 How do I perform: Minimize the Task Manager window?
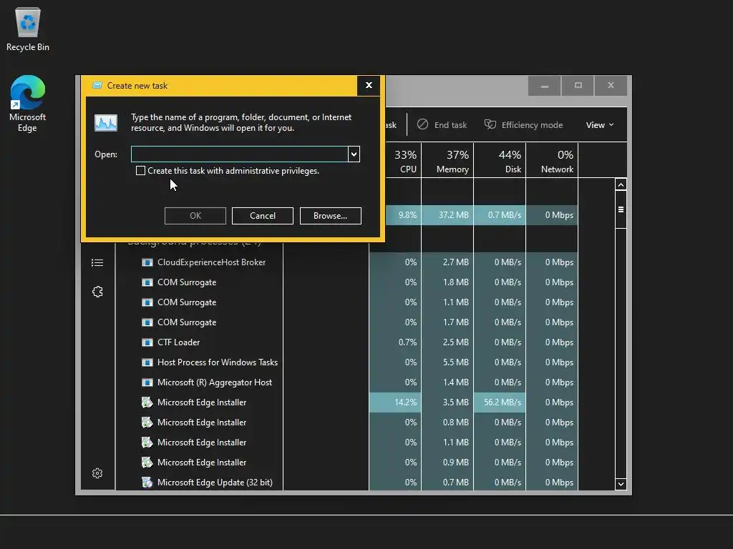pos(545,86)
